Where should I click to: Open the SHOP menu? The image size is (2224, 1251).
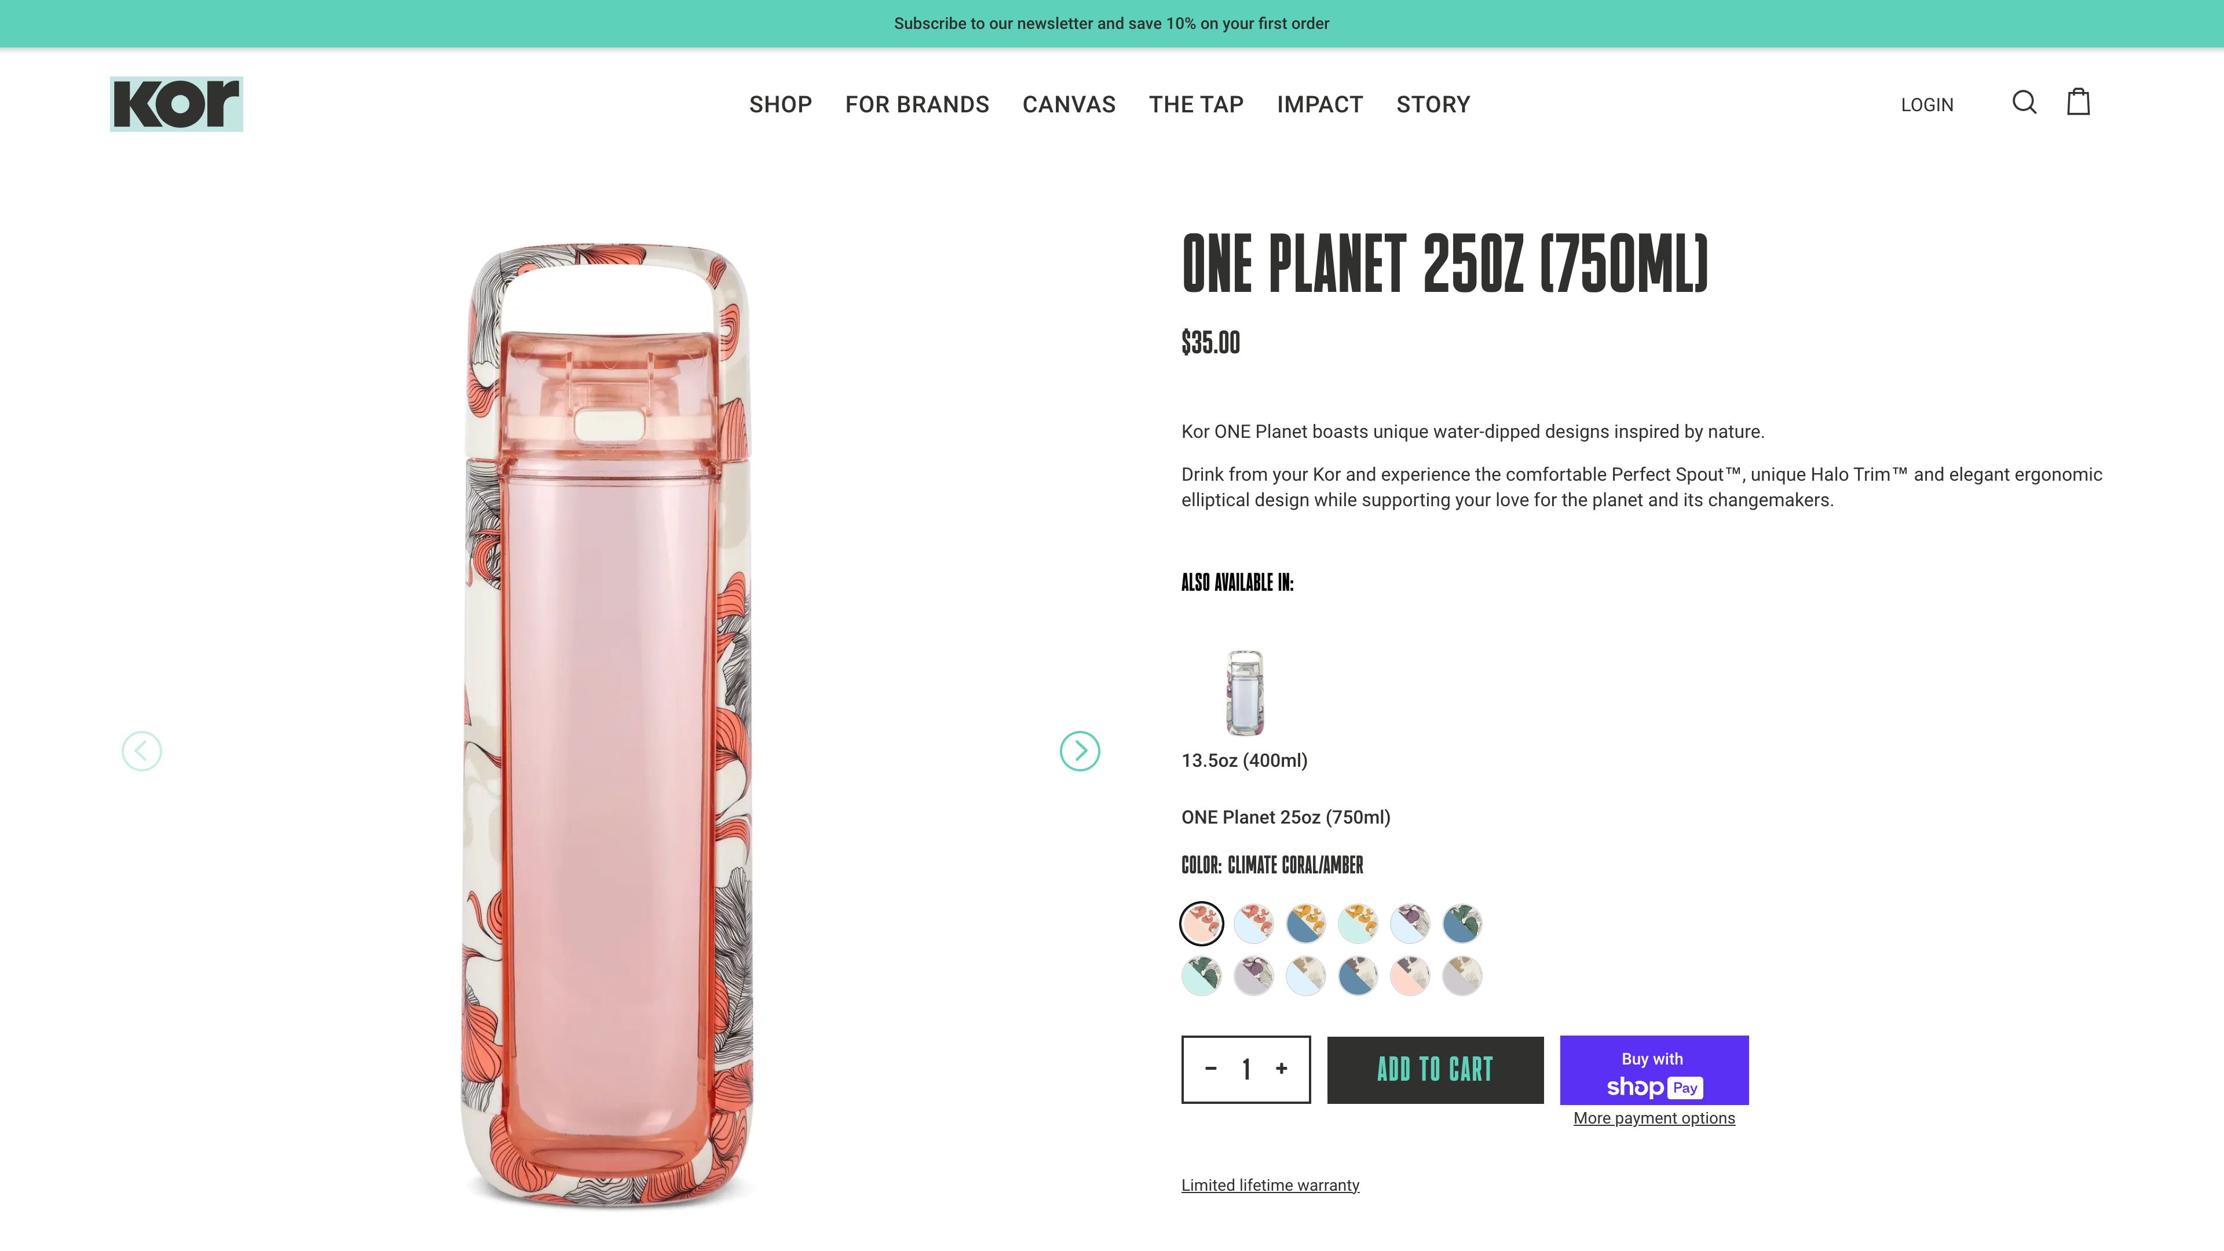tap(781, 104)
